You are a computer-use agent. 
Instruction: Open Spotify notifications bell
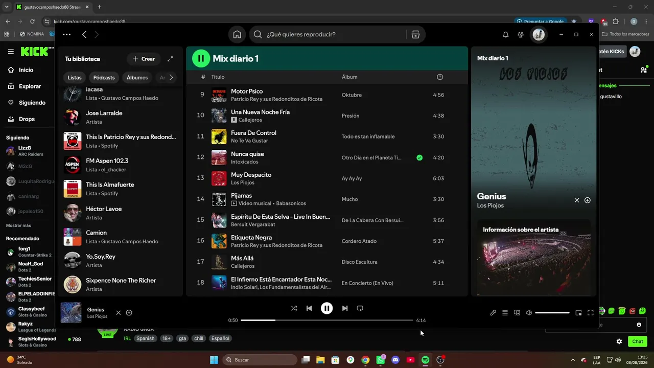coord(505,34)
